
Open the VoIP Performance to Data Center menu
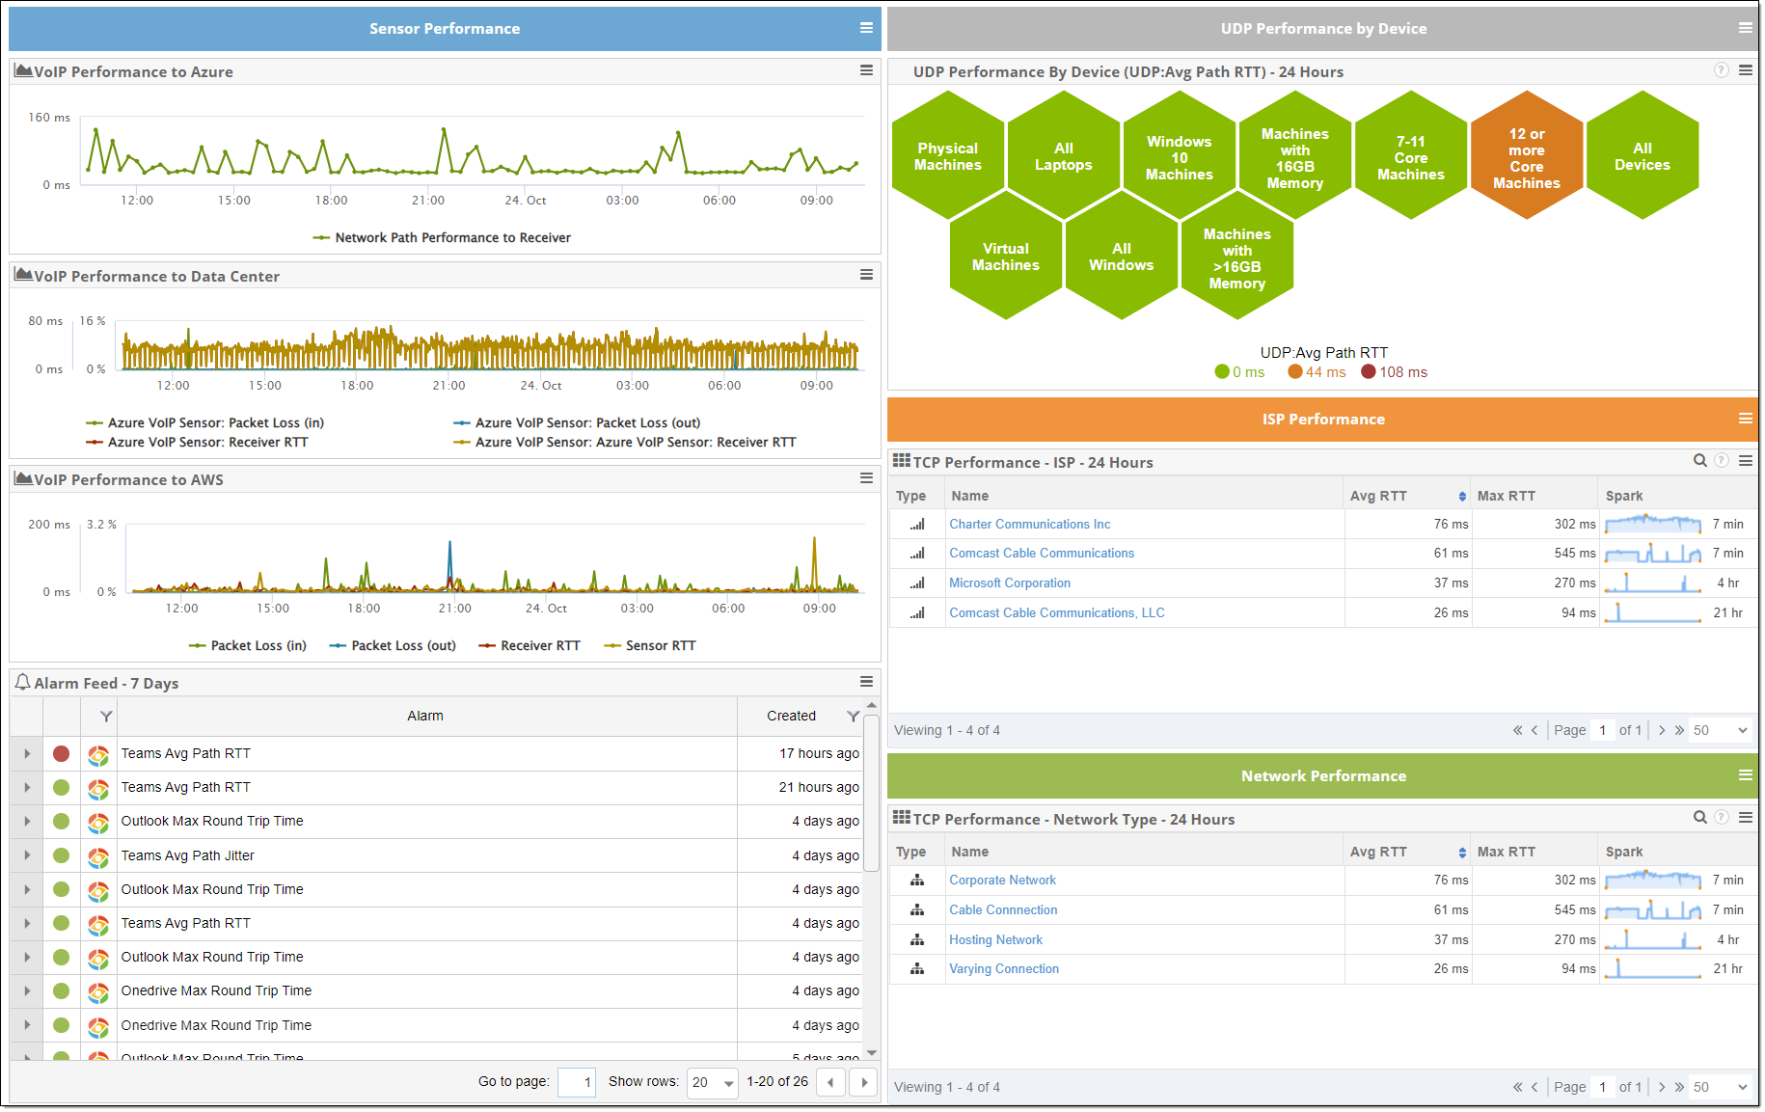(x=866, y=275)
